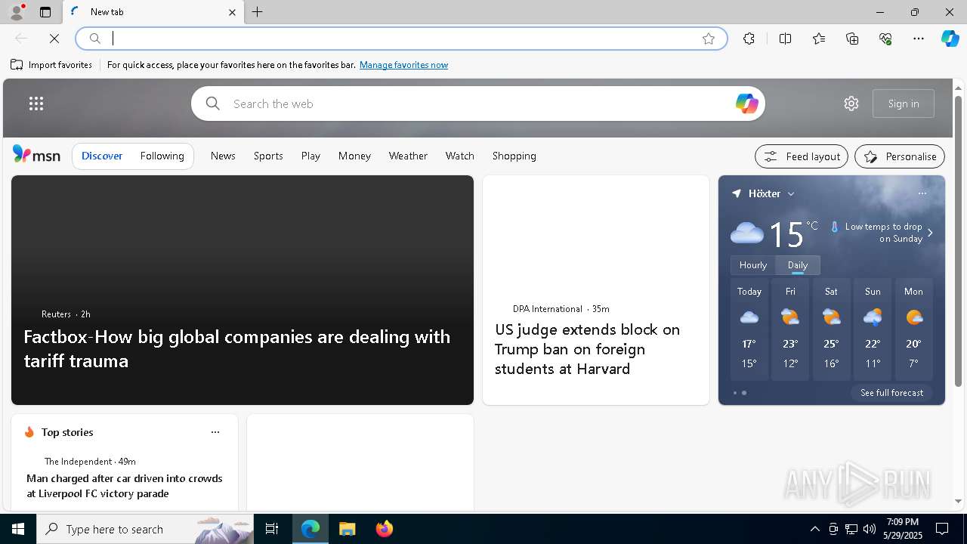Go to the msn logo home
The width and height of the screenshot is (967, 544).
pos(36,155)
